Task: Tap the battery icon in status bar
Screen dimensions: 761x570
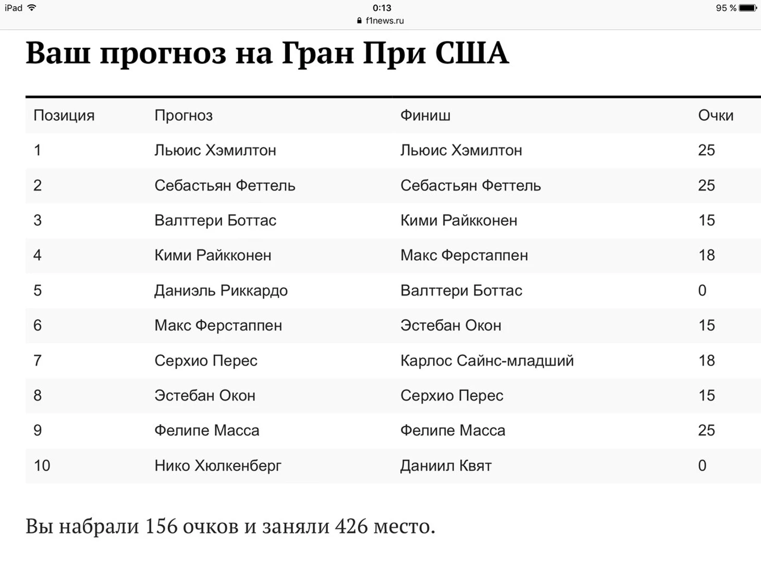Action: pyautogui.click(x=748, y=8)
